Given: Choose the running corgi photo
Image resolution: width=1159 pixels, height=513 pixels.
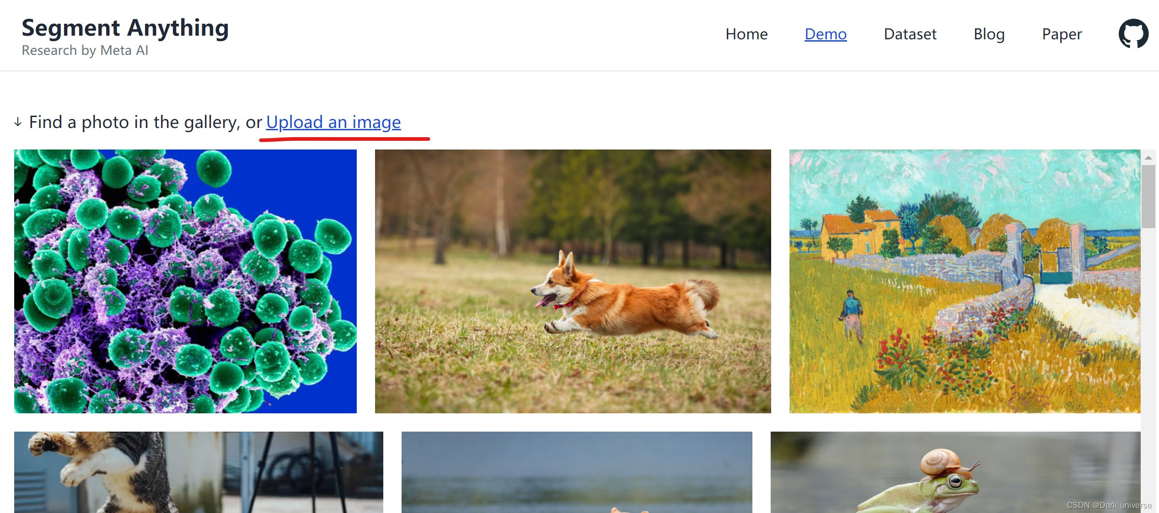Looking at the screenshot, I should point(573,281).
